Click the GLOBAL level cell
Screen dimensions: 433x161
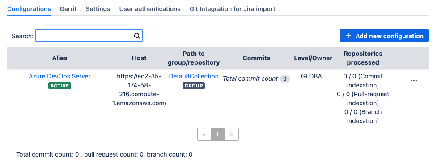point(313,76)
